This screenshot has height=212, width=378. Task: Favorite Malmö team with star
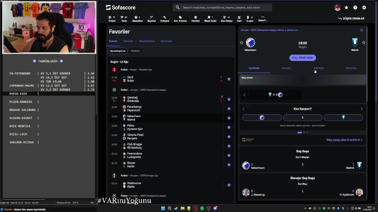pyautogui.click(x=364, y=43)
